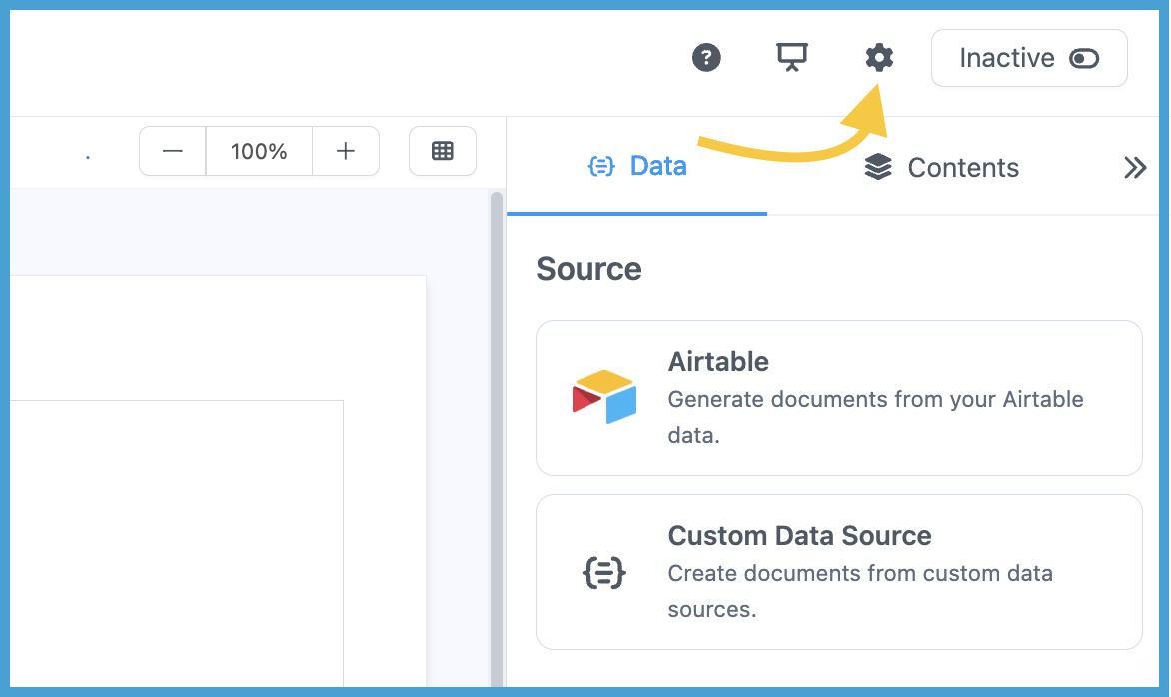Image resolution: width=1171 pixels, height=697 pixels.
Task: Click the presentation preview icon
Action: (792, 58)
